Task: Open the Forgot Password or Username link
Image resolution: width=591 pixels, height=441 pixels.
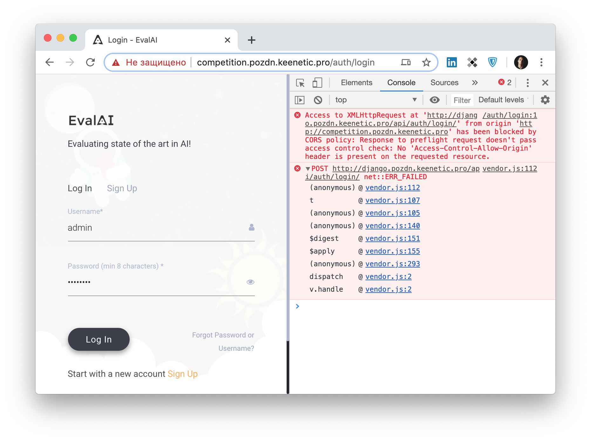Action: [x=223, y=335]
